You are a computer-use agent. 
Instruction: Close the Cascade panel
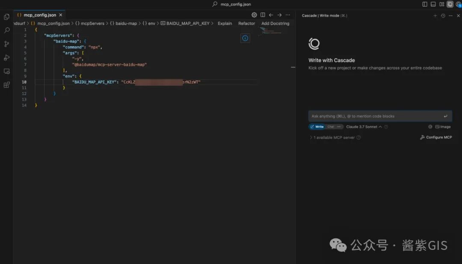click(x=459, y=15)
